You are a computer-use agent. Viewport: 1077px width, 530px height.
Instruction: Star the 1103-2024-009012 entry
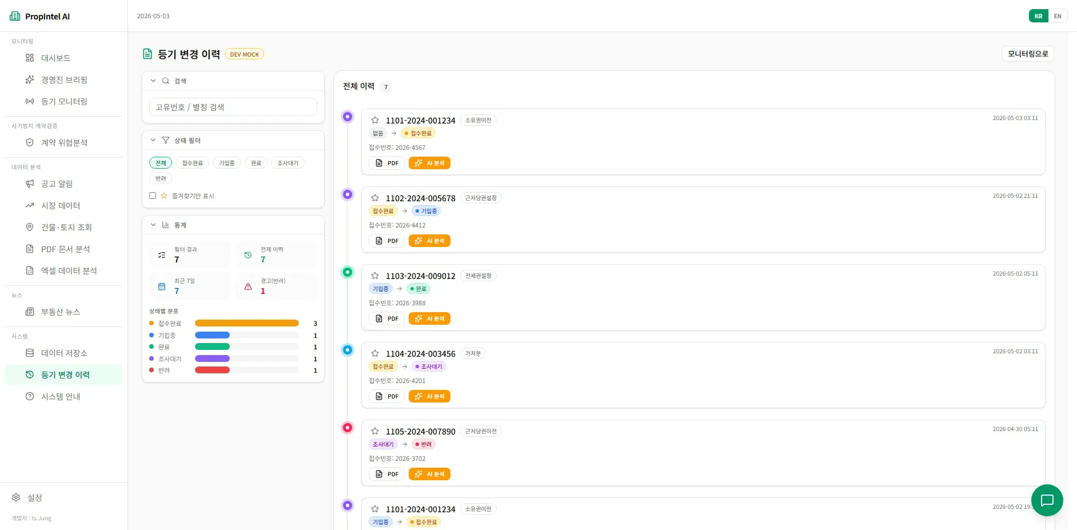tap(375, 276)
